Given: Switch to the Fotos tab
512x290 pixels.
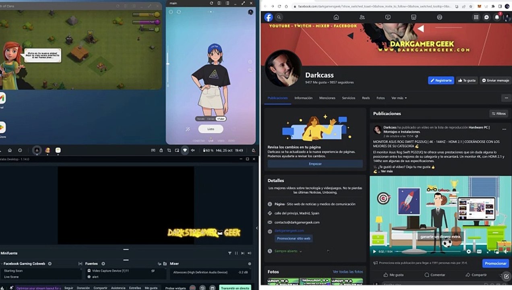Looking at the screenshot, I should click(380, 98).
